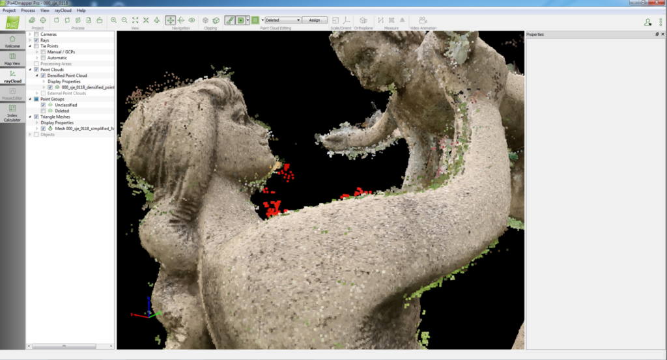Enable the Cameras layer checkbox
The width and height of the screenshot is (667, 360).
pos(36,35)
